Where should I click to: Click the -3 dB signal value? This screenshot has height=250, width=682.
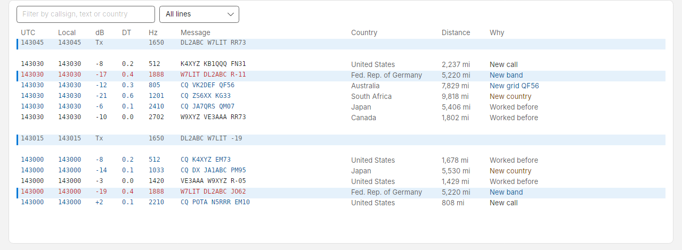click(x=99, y=181)
